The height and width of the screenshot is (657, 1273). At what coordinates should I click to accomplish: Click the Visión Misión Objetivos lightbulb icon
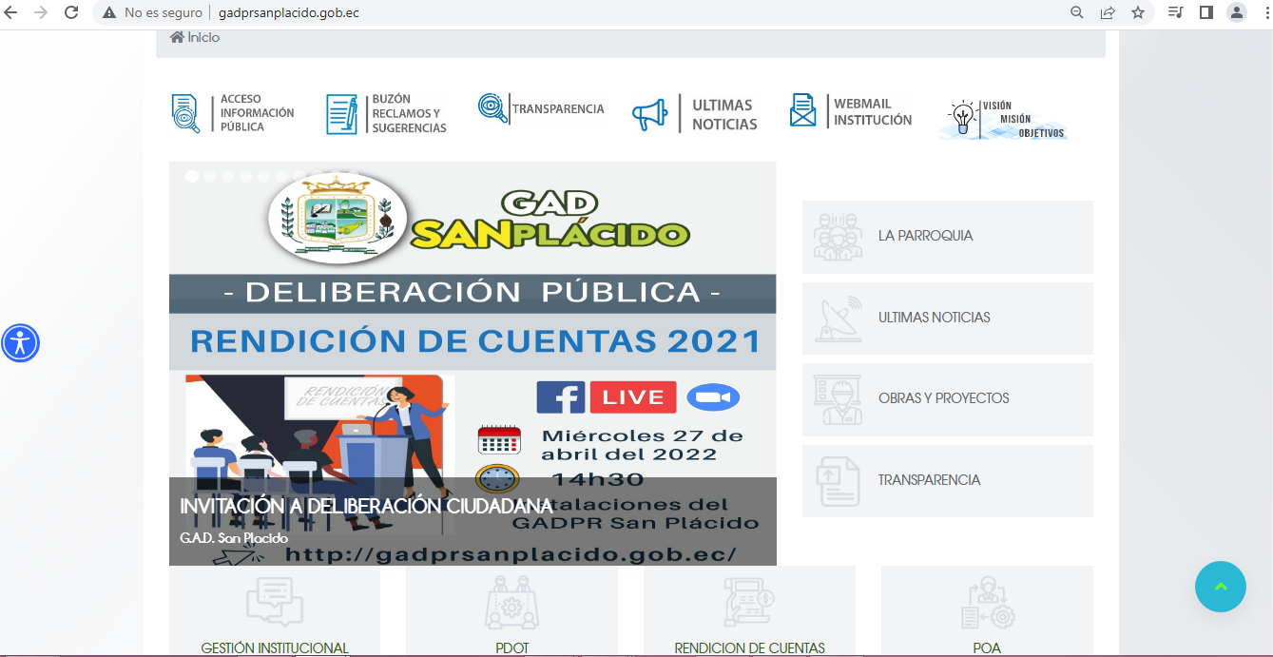coord(963,118)
